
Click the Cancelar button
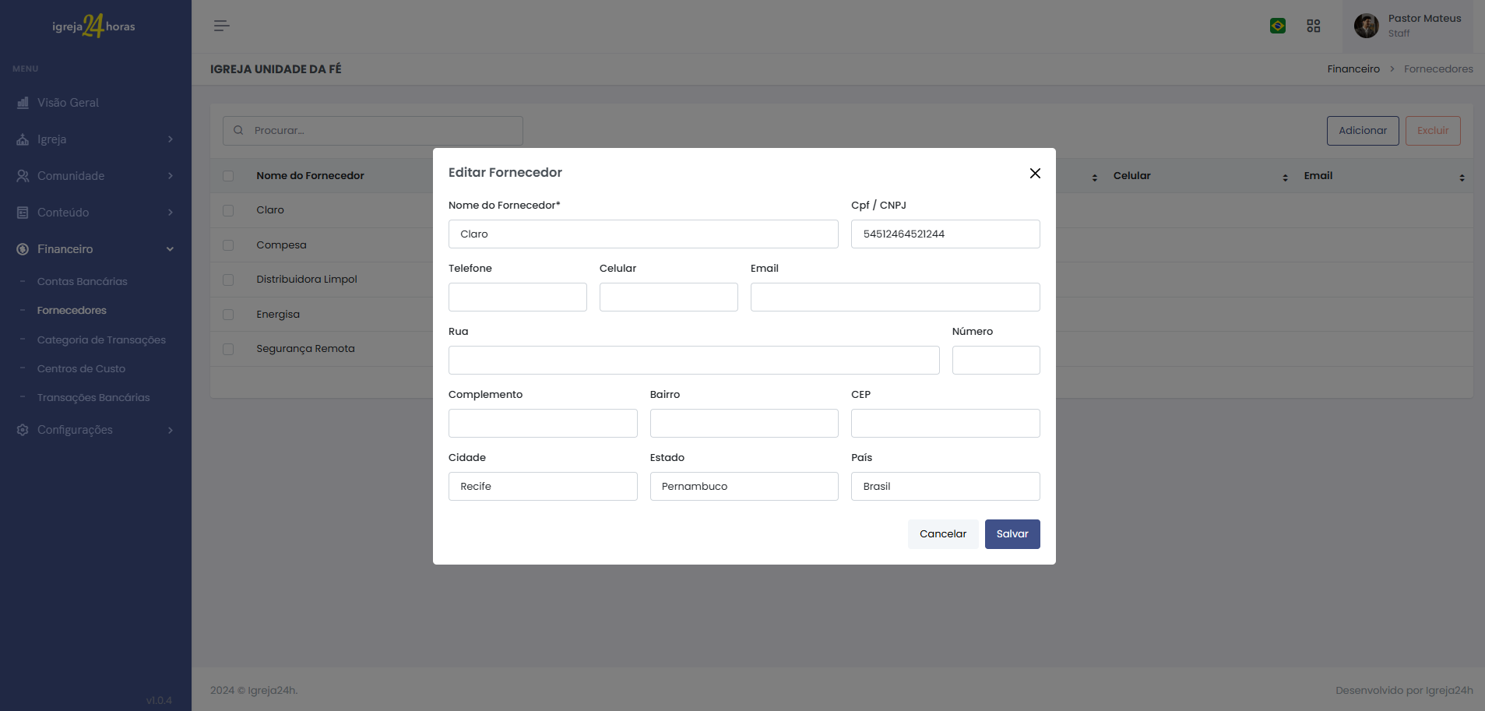point(942,534)
